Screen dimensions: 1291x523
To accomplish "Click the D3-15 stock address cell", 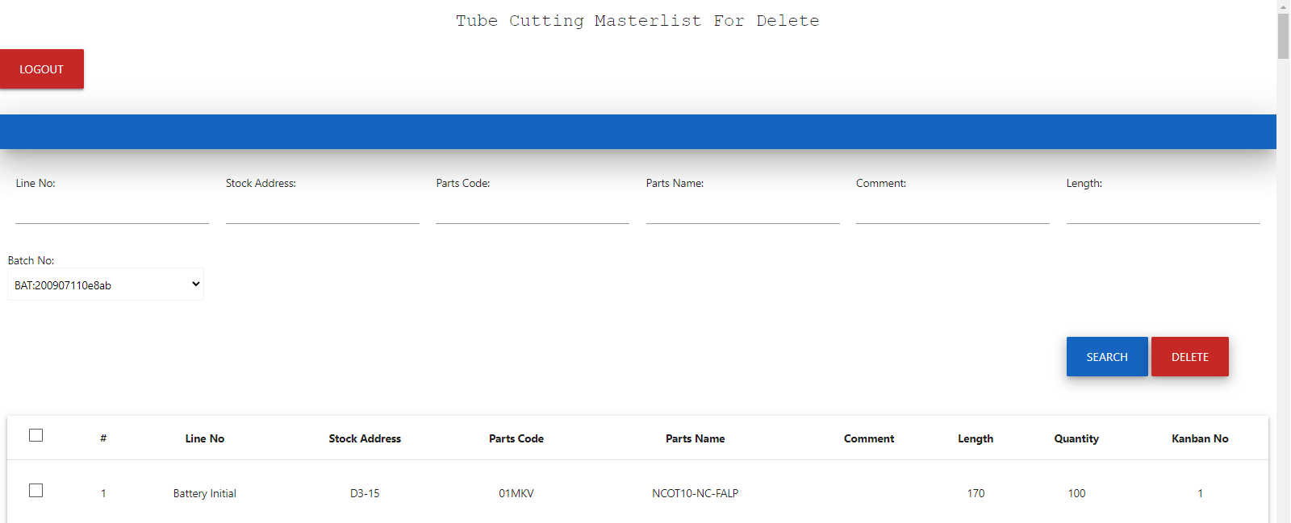I will tap(365, 493).
